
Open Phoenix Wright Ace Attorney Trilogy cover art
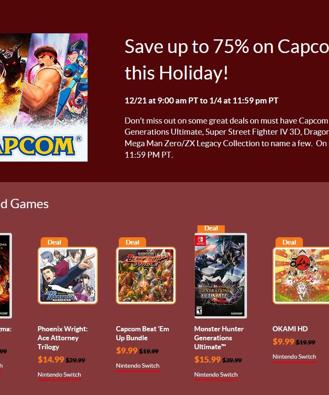[68, 275]
